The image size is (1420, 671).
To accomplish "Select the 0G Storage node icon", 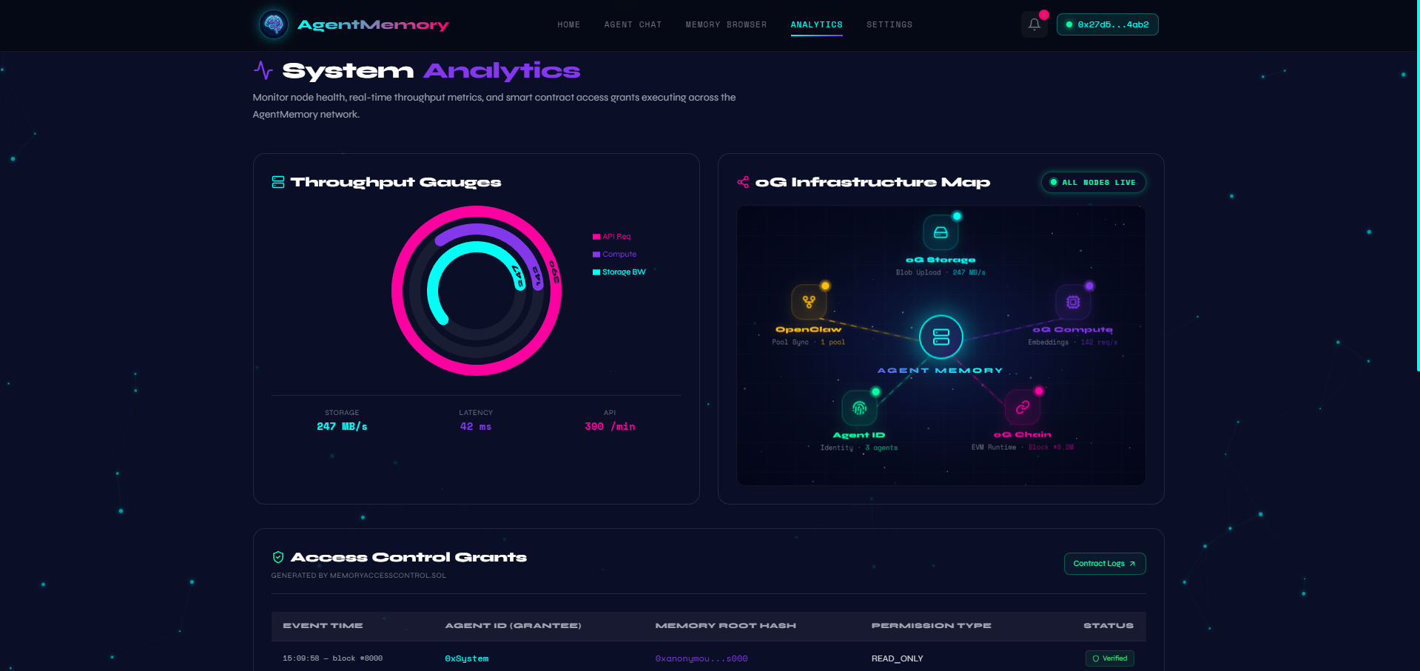I will click(x=941, y=232).
